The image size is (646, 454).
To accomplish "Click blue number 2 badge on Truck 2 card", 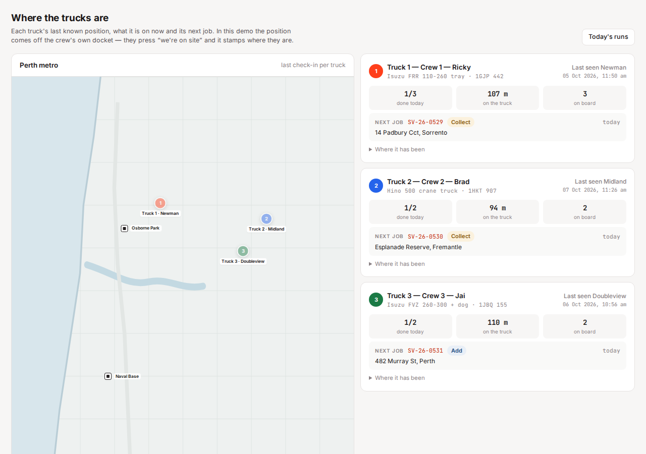I will pyautogui.click(x=376, y=186).
